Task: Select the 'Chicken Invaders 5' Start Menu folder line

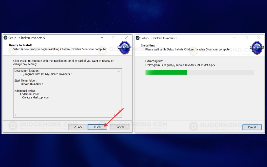Action: tap(31, 84)
